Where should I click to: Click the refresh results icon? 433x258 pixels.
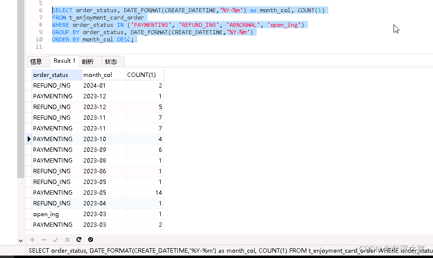[x=79, y=240]
